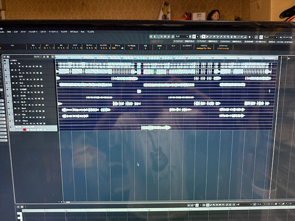Viewport: 295px width, 221px height.
Task: Open the スコア (Score) menu
Action: 15,32
